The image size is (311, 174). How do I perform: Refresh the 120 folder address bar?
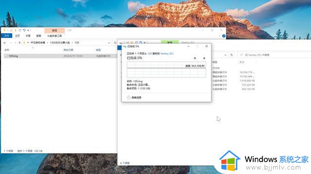point(115,43)
